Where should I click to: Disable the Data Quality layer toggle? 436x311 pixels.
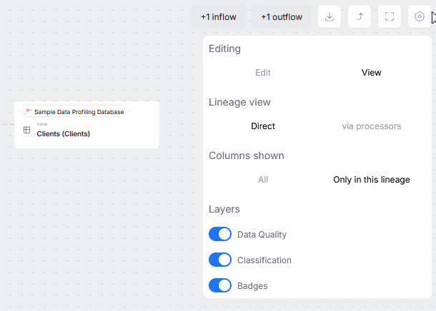point(220,234)
